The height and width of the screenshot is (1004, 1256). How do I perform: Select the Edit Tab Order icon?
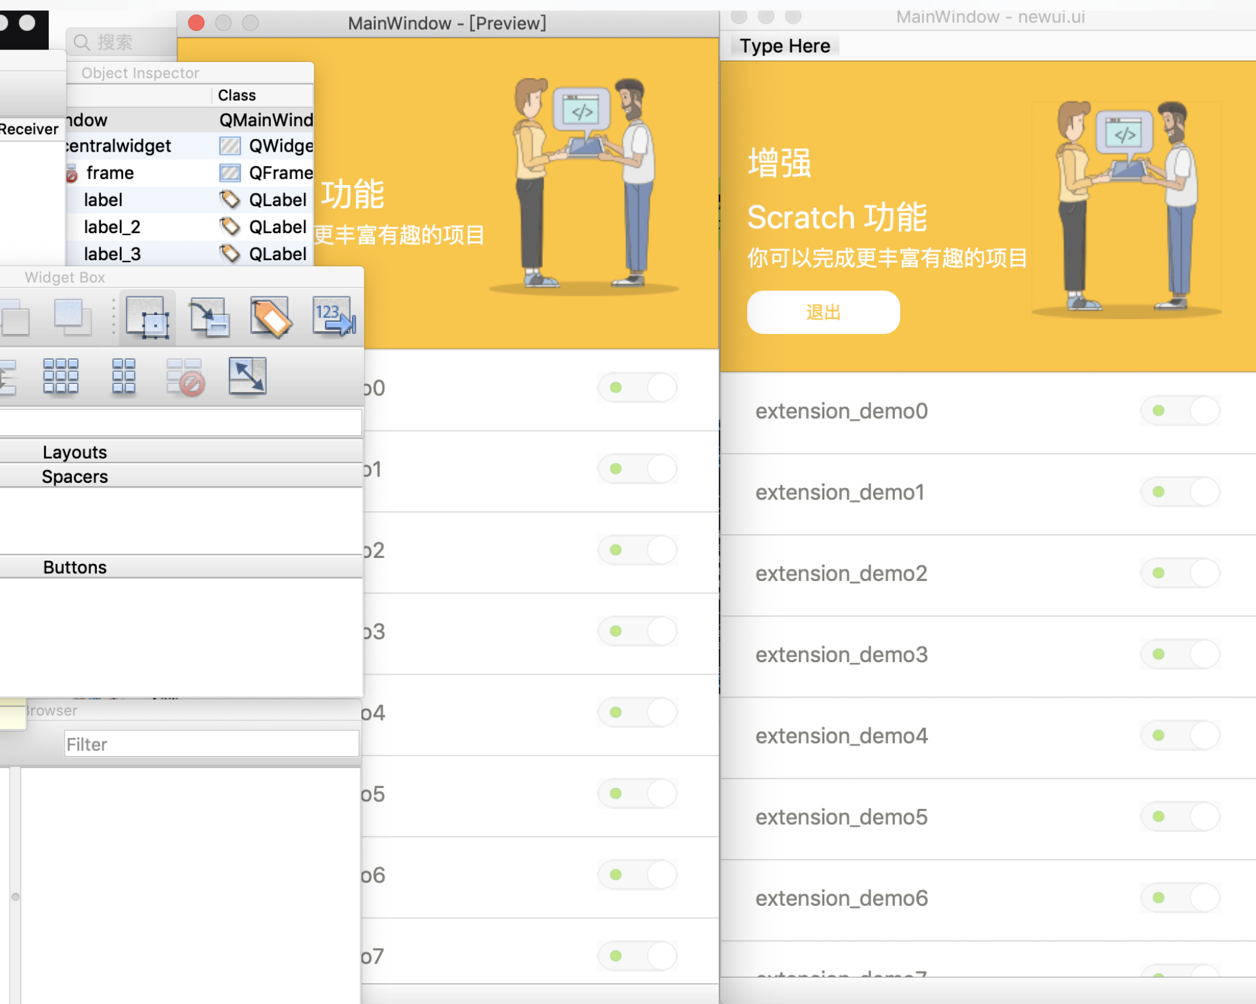click(x=333, y=318)
